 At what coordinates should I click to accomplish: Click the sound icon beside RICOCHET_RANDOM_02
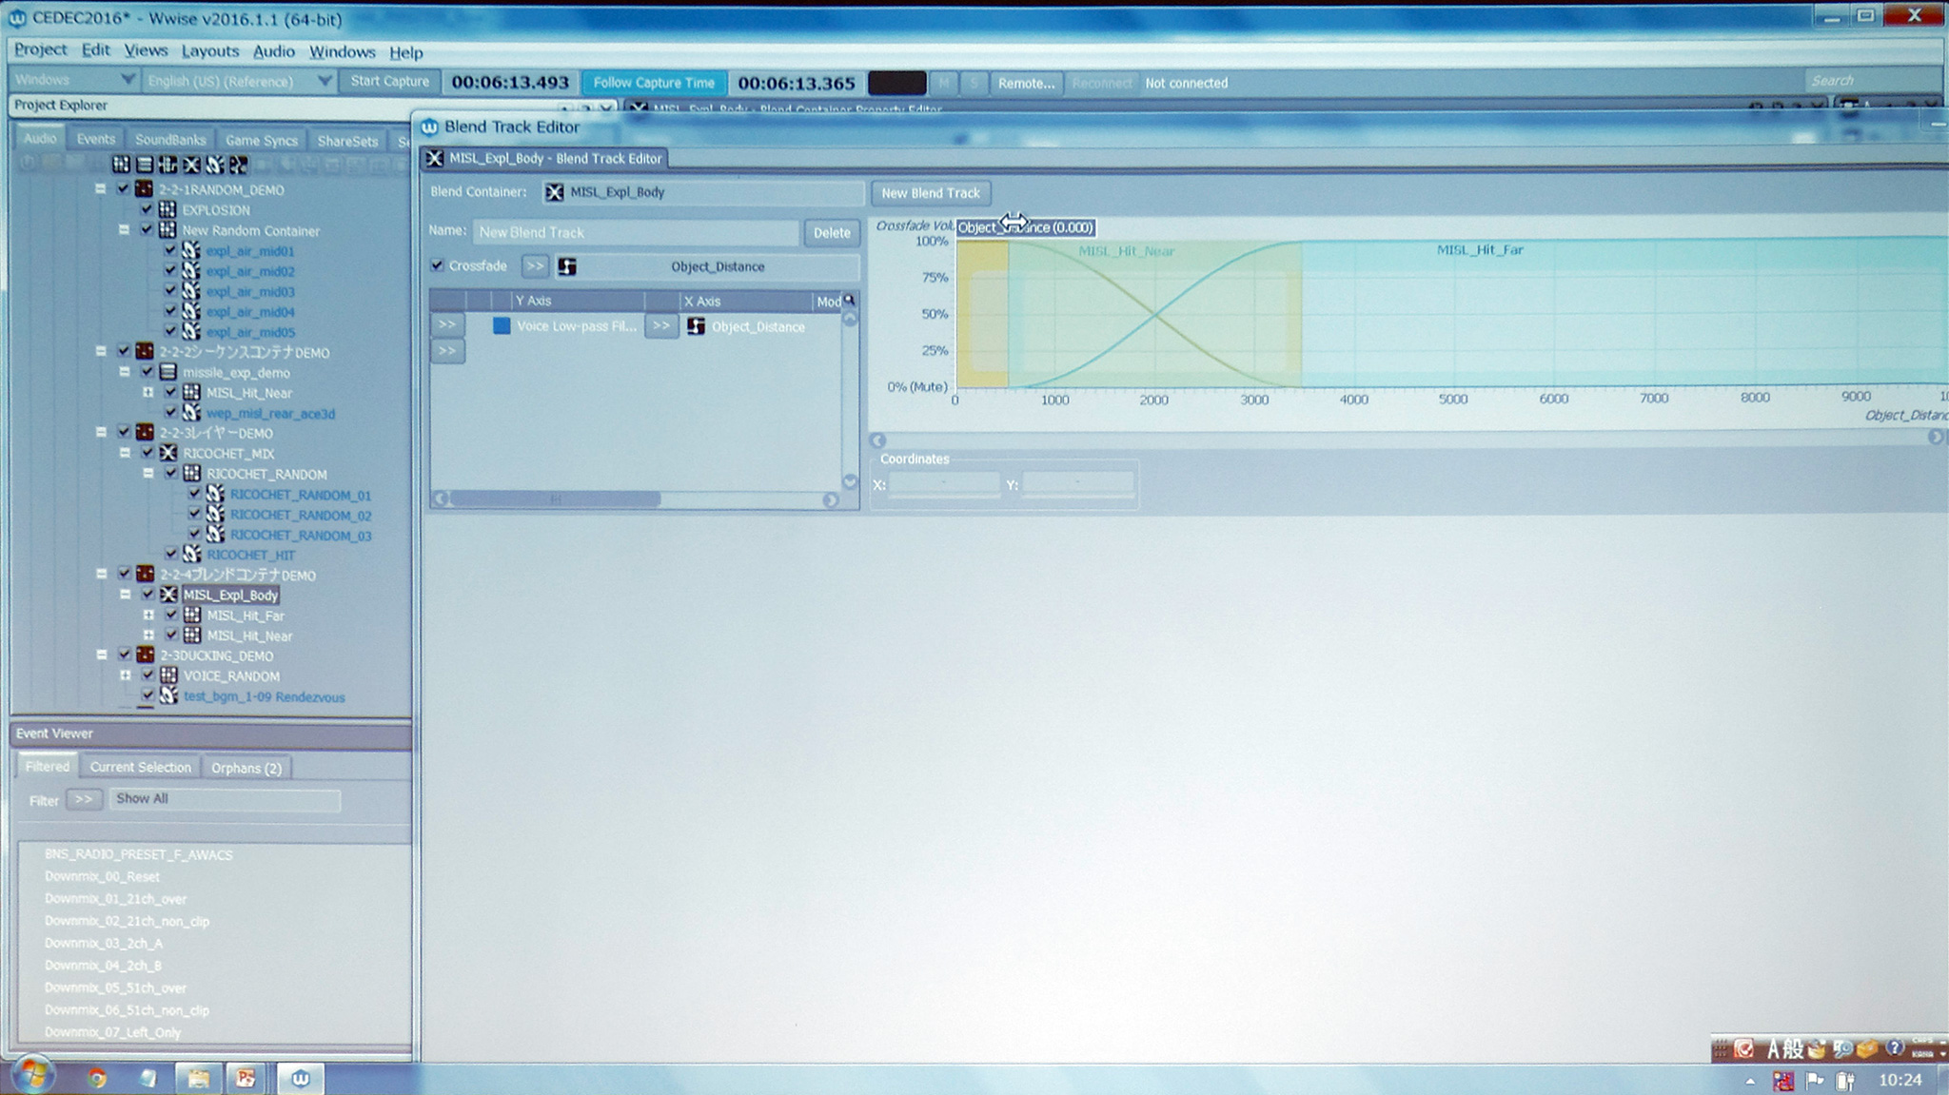[216, 515]
